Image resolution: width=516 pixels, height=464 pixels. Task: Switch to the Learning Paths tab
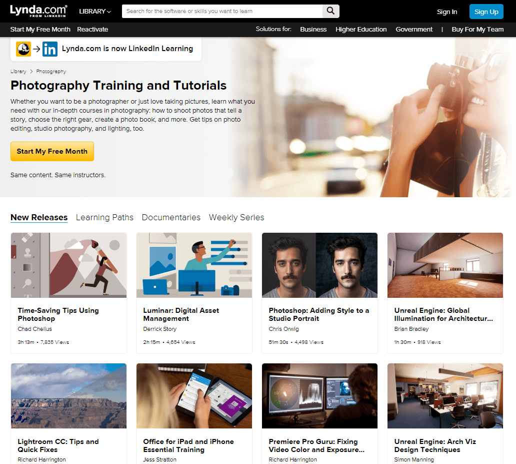104,218
